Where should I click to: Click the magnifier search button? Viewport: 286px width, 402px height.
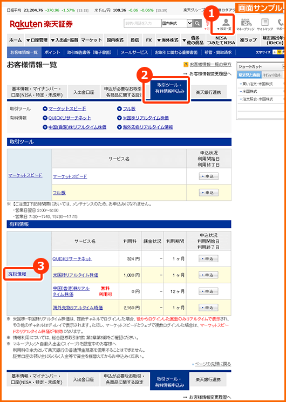[x=198, y=24]
